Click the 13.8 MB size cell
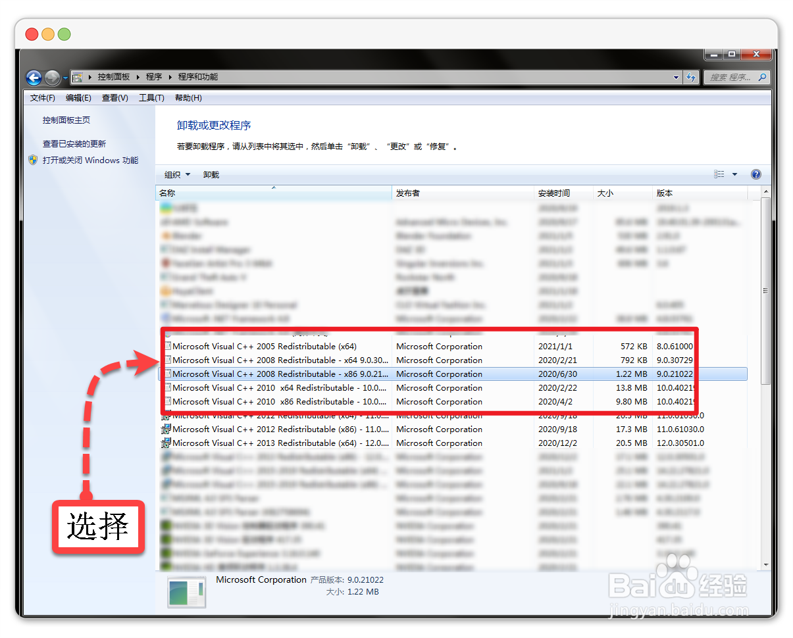Viewport: 793px width, 638px height. [632, 388]
